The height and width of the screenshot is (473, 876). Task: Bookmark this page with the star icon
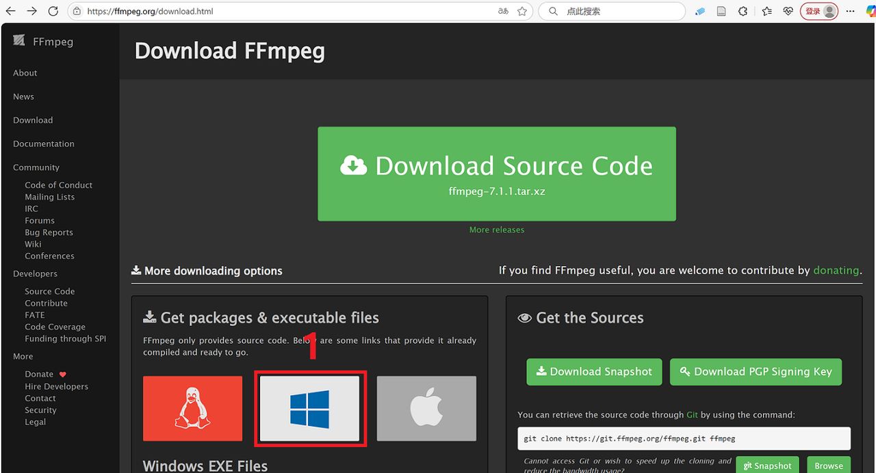pyautogui.click(x=522, y=12)
